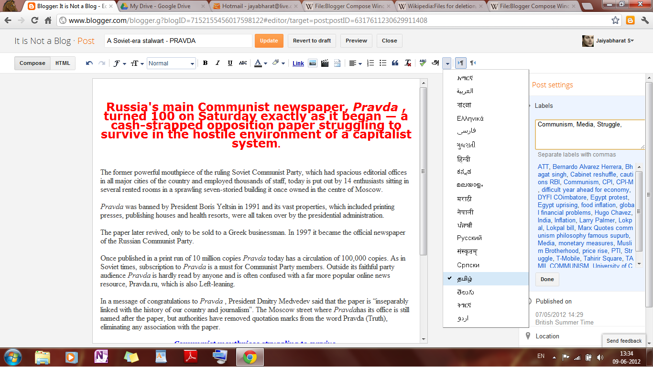This screenshot has width=653, height=367.
Task: Click the Send feedback button
Action: tap(624, 341)
